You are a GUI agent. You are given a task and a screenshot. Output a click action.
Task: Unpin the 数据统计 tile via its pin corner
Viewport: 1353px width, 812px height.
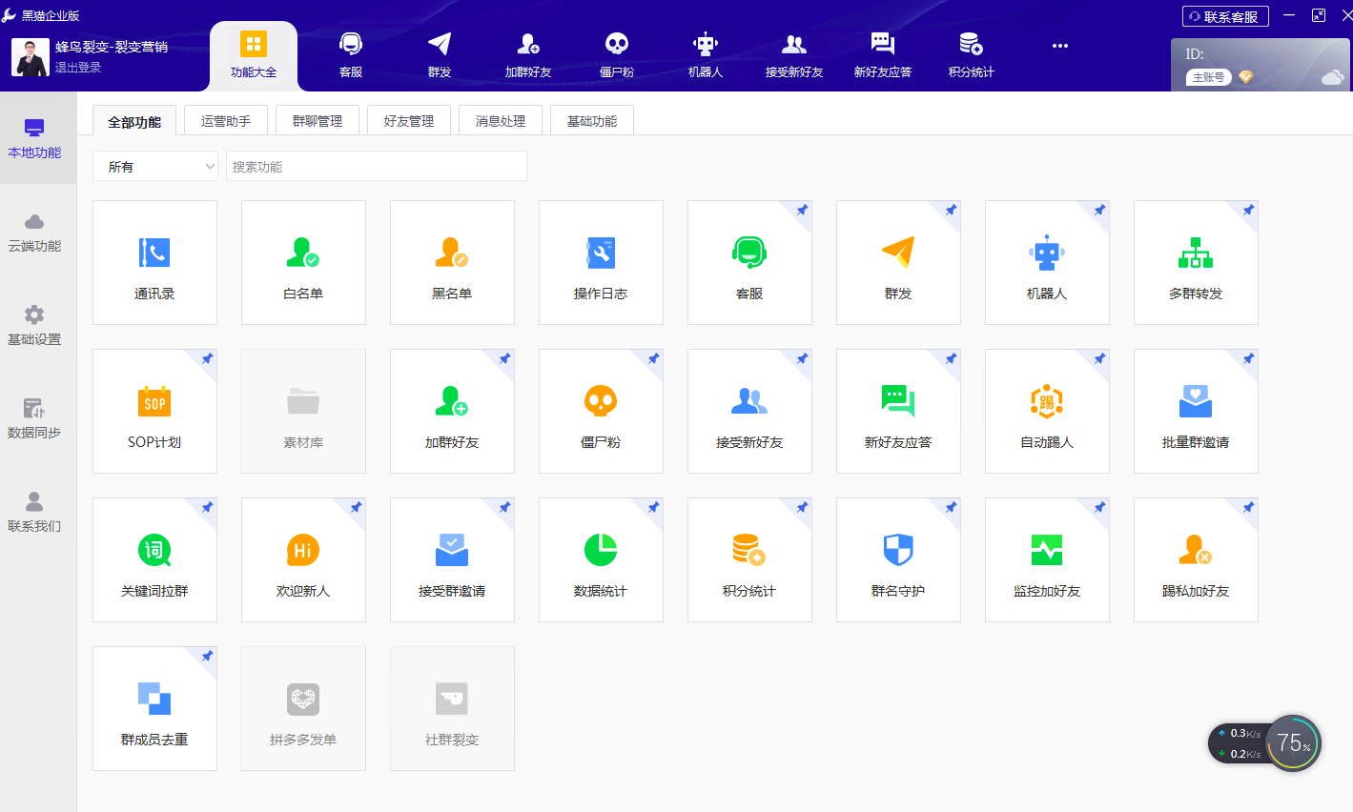[653, 507]
